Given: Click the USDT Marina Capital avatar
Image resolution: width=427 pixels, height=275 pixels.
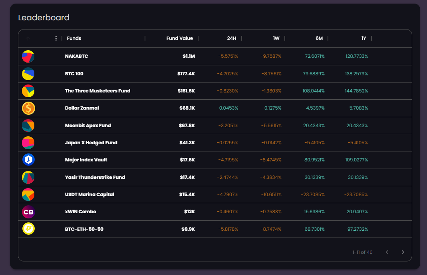Looking at the screenshot, I should tap(28, 194).
